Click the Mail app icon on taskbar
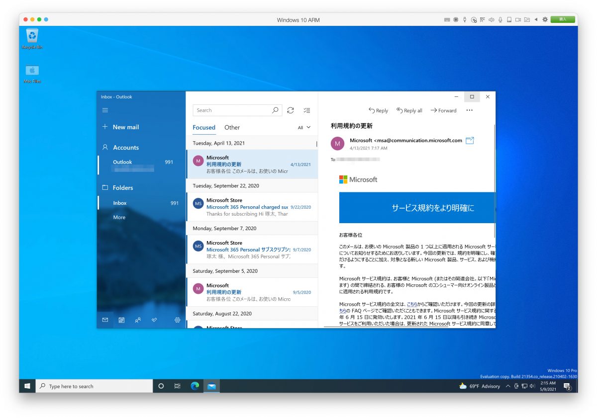597x418 pixels. coord(211,386)
